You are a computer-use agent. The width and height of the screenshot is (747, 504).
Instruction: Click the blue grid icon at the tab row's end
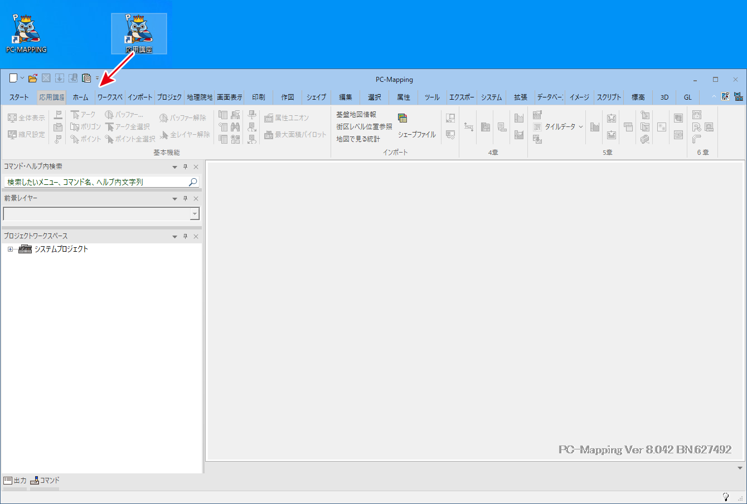739,97
